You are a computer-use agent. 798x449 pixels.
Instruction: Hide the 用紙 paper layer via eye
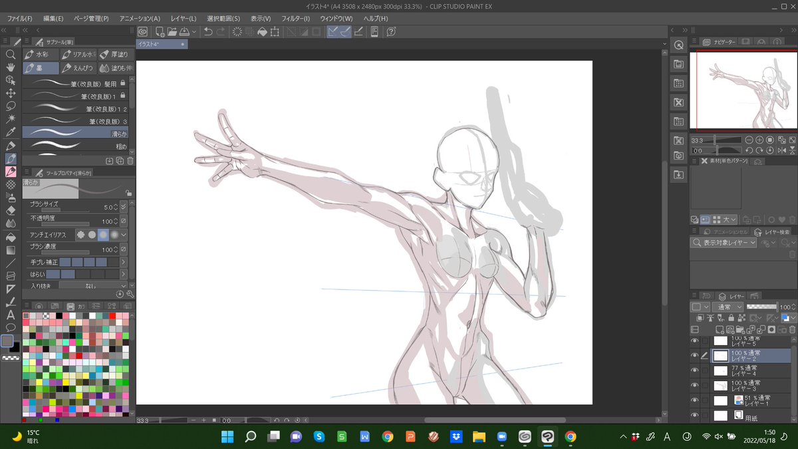coord(695,415)
